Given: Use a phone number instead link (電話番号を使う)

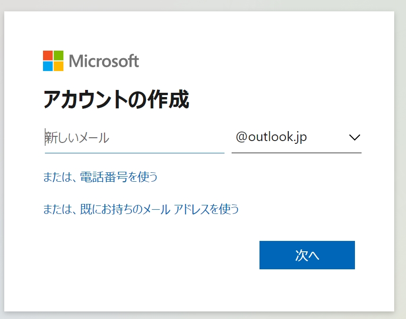Looking at the screenshot, I should tap(100, 177).
